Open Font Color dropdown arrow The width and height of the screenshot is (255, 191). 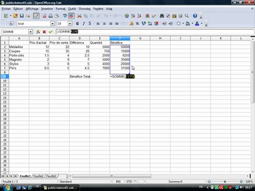(202, 24)
